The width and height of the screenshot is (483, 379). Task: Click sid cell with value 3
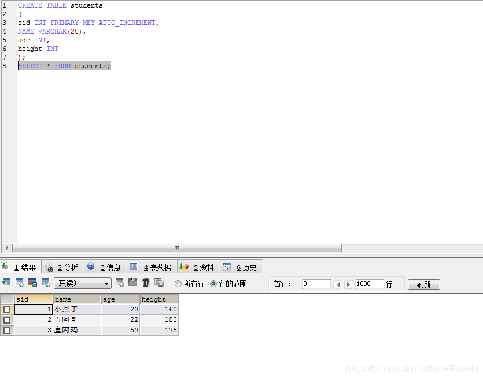coord(34,330)
